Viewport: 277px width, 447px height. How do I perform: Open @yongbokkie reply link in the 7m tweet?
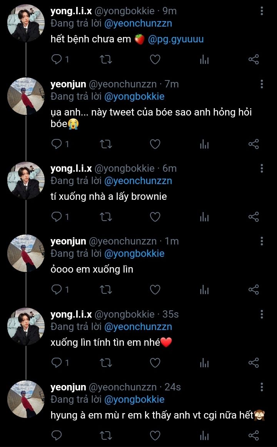(x=134, y=96)
